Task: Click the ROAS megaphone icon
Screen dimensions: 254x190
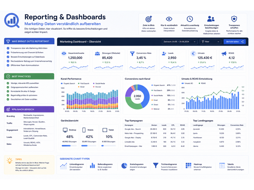Action: tap(224, 53)
